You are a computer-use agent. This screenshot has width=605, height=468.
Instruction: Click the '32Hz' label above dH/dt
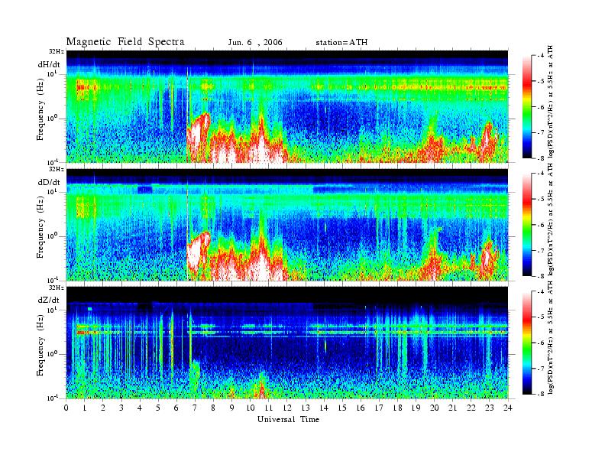pyautogui.click(x=56, y=51)
